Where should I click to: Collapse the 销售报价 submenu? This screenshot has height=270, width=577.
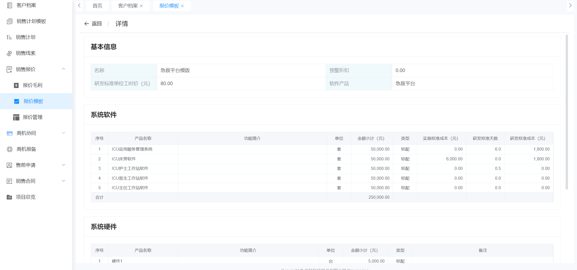point(63,69)
